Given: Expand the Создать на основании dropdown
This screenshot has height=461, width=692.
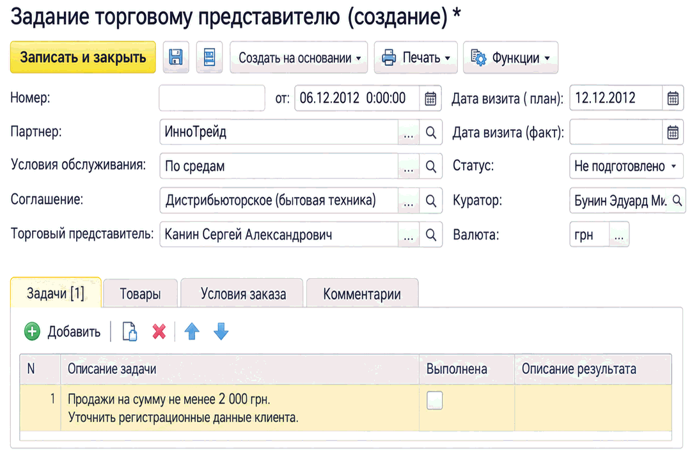Looking at the screenshot, I should 299,58.
